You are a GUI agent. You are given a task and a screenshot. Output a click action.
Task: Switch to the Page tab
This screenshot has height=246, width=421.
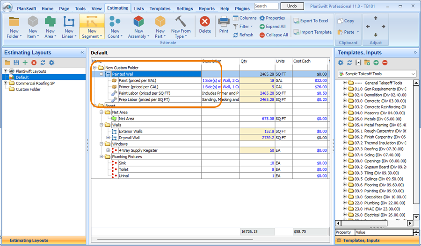[64, 8]
